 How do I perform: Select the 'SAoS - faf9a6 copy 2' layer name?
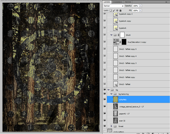coord(128,70)
